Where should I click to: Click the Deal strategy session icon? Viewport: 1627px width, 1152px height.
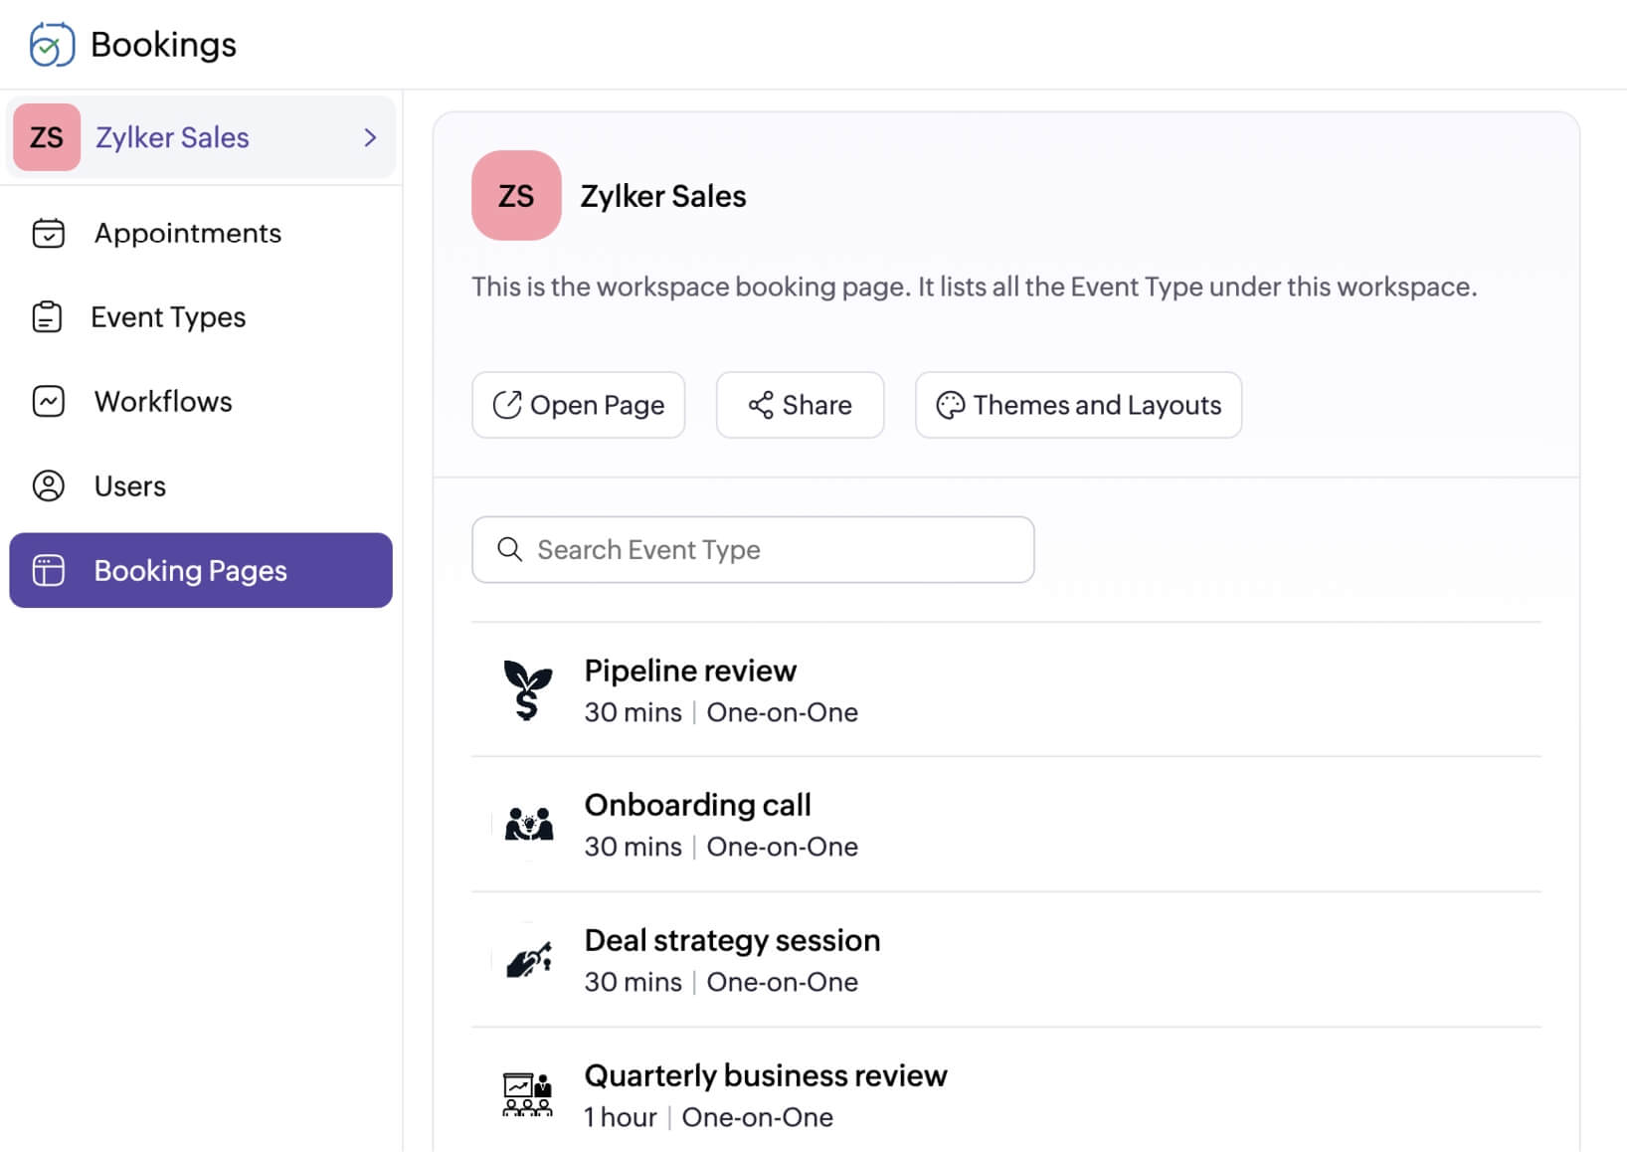529,959
